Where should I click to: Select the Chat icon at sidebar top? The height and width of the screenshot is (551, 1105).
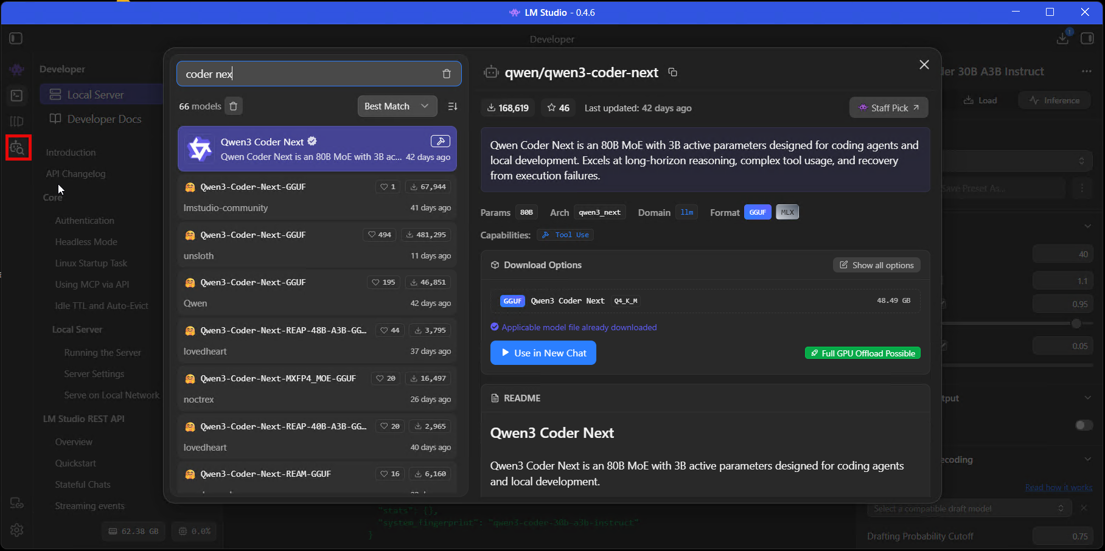pos(16,69)
